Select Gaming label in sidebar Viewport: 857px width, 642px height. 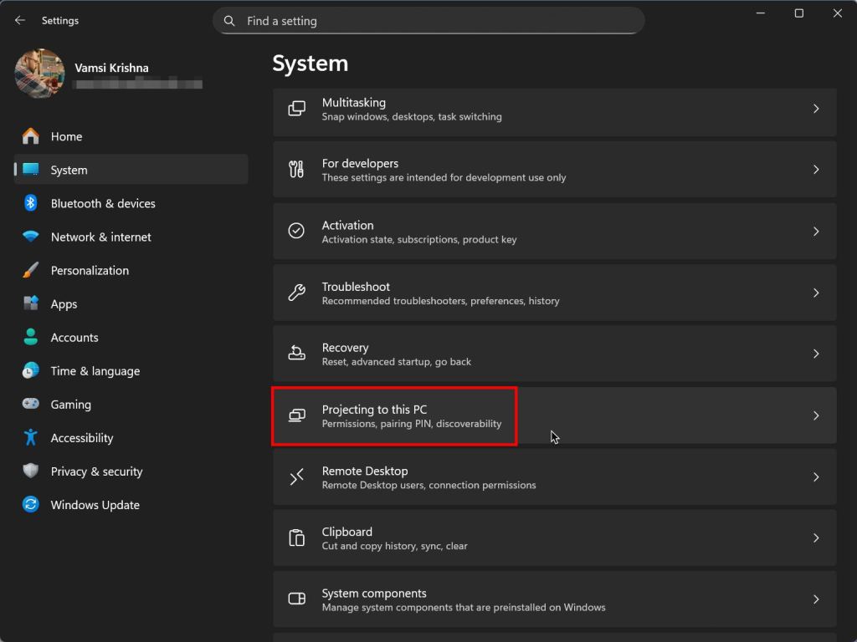71,405
